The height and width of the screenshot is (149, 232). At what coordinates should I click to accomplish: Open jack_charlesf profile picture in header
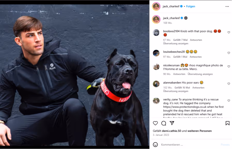click(x=156, y=6)
